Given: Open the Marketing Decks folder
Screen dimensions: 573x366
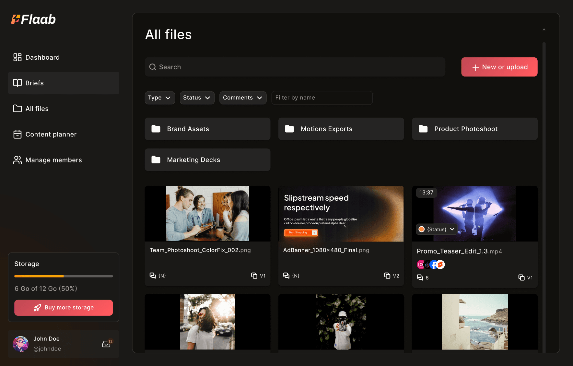Looking at the screenshot, I should point(207,159).
